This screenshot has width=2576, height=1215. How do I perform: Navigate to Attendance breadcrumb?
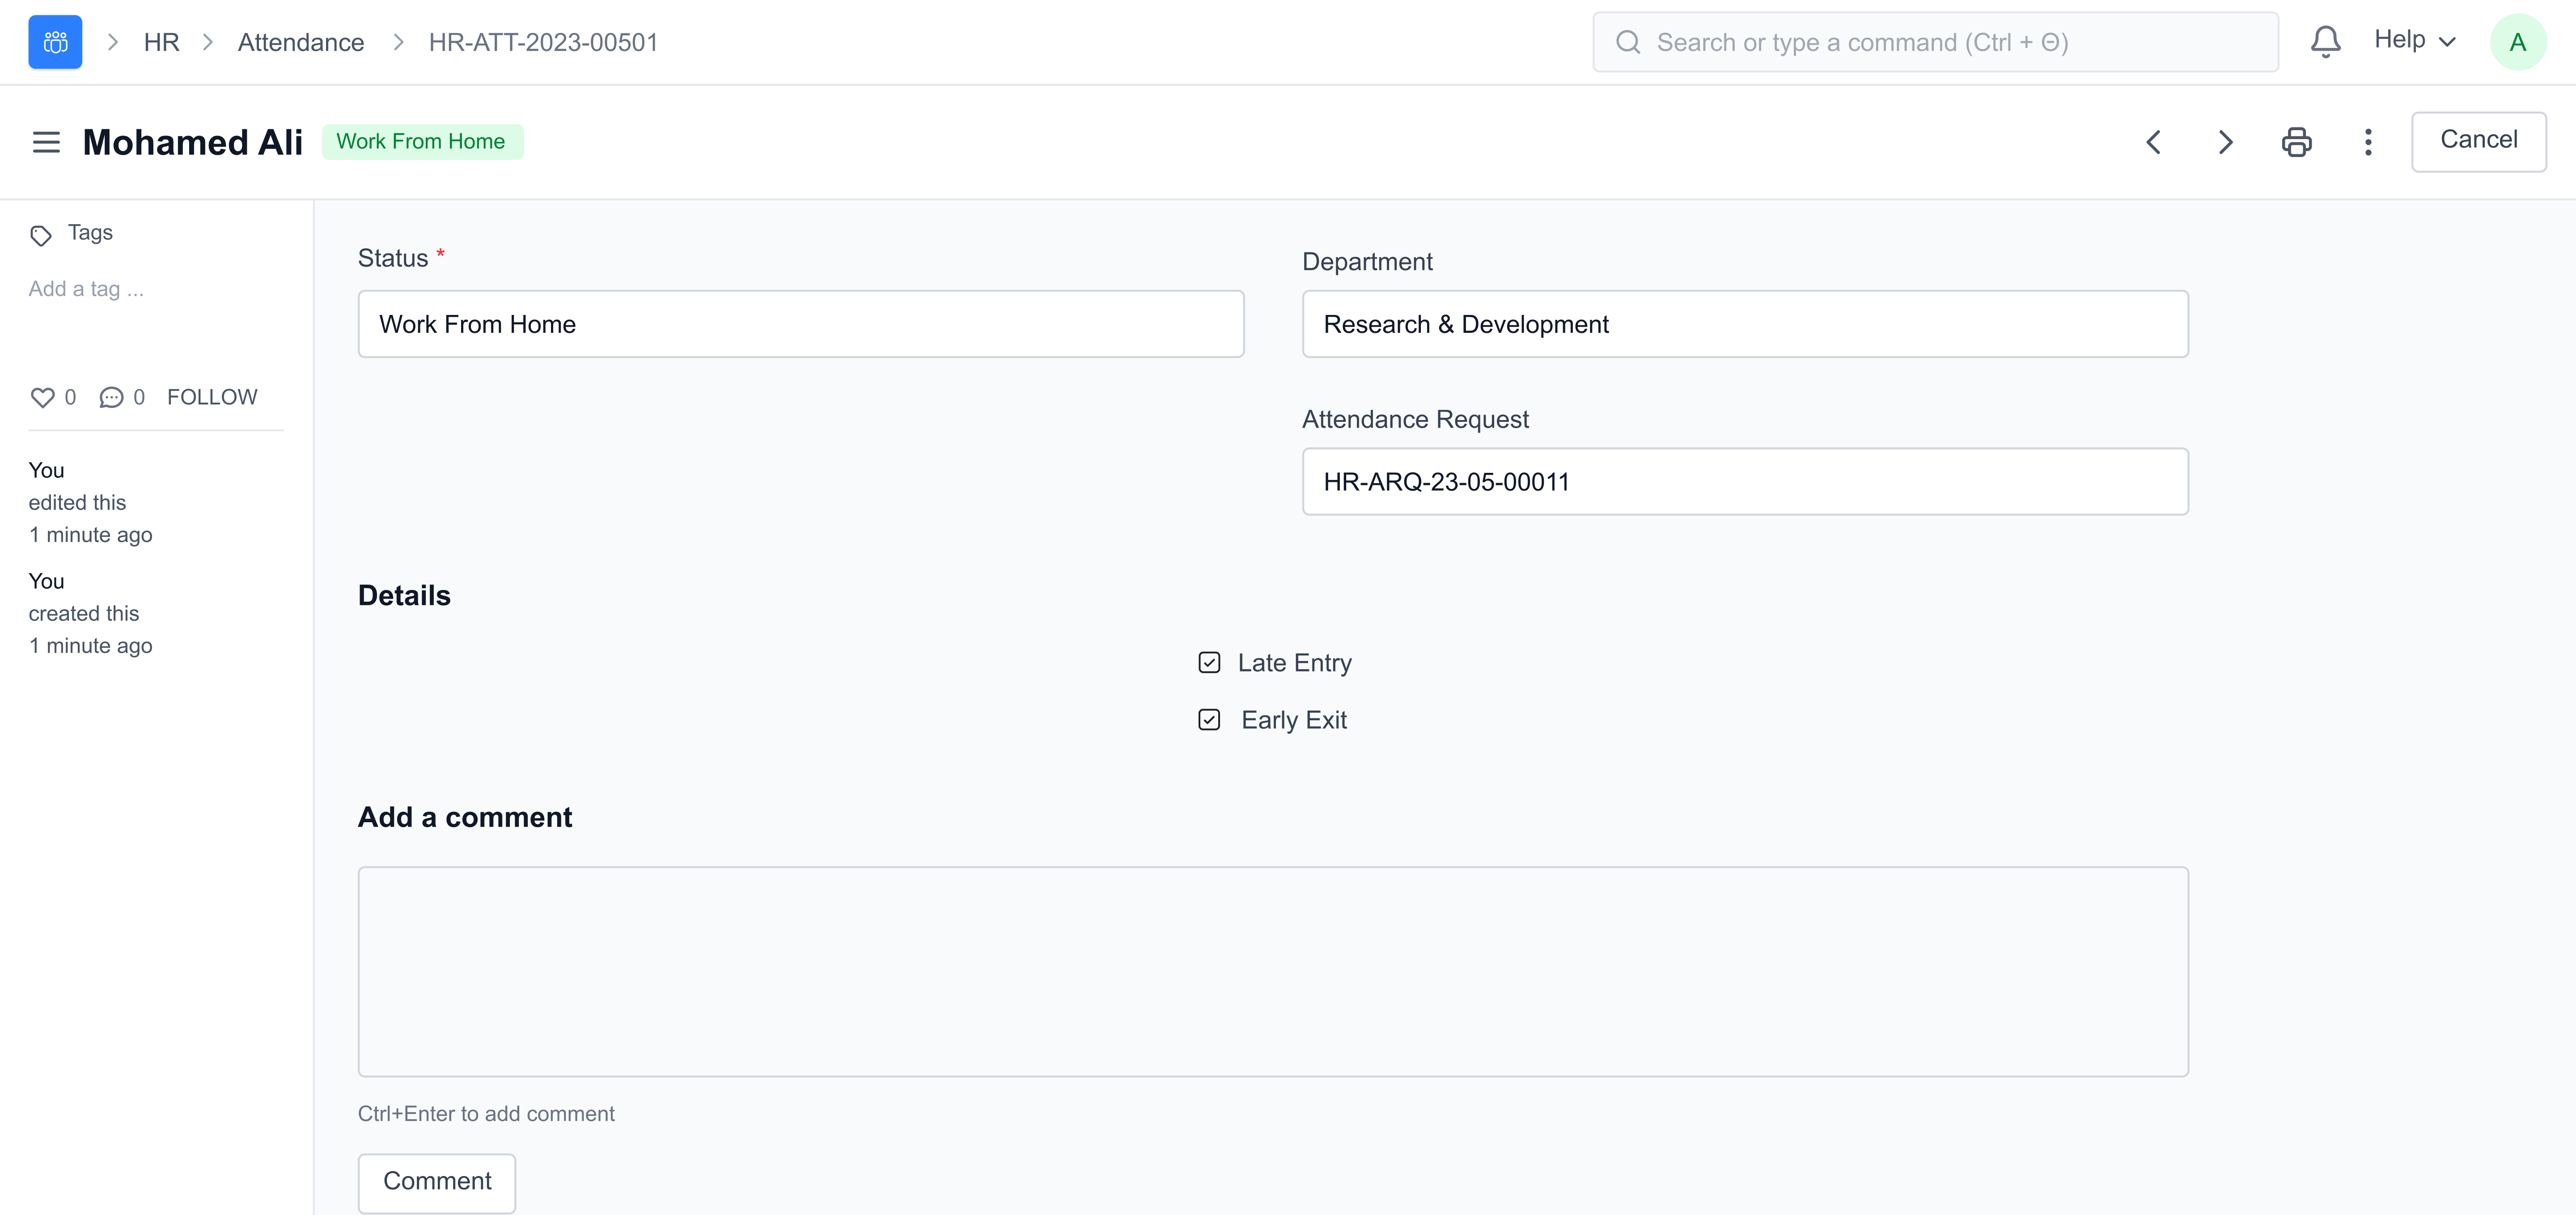click(300, 42)
